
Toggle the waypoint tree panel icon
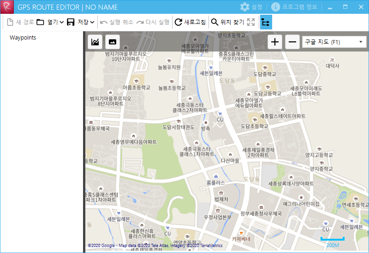coord(266,22)
